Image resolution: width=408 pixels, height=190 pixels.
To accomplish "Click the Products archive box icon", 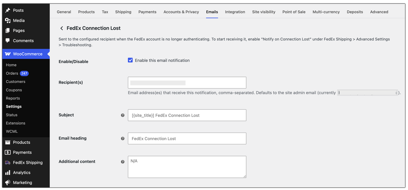I will tap(8, 142).
